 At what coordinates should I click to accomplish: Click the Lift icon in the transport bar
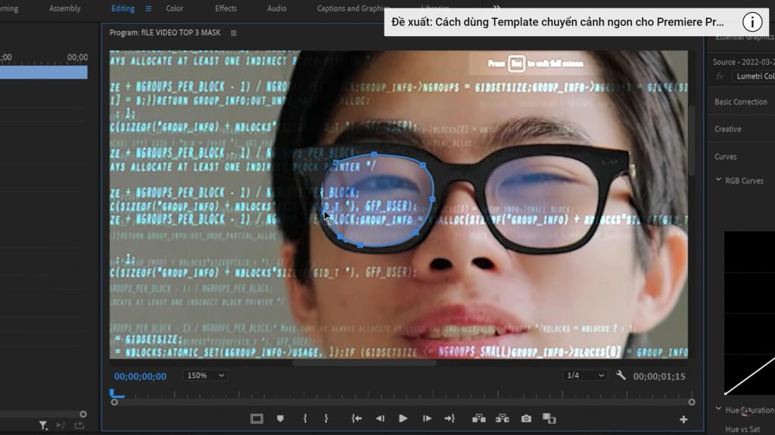[478, 418]
